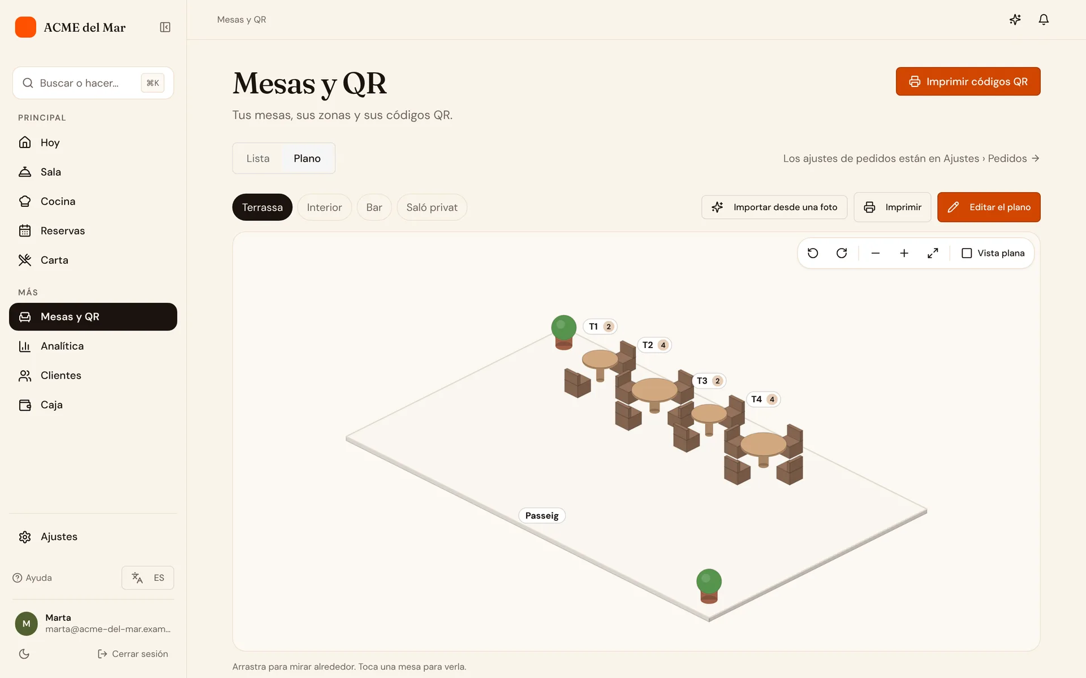Rotate the plan clockwise

(x=842, y=253)
